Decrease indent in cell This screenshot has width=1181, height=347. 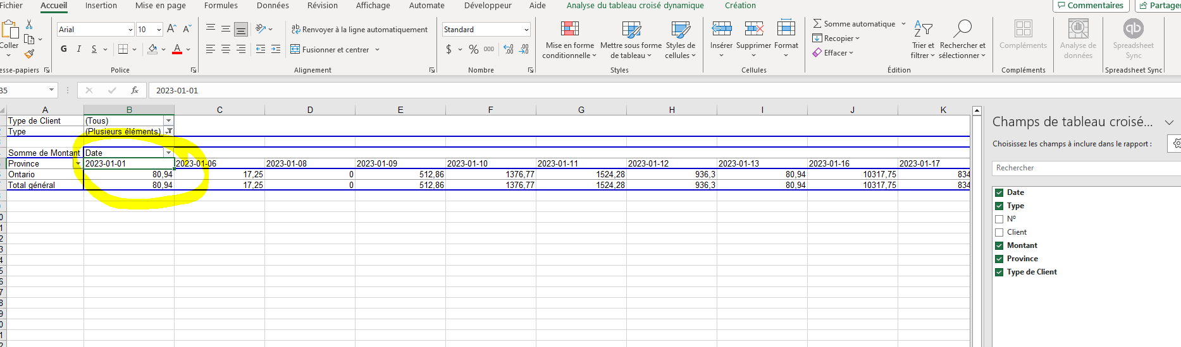click(261, 49)
